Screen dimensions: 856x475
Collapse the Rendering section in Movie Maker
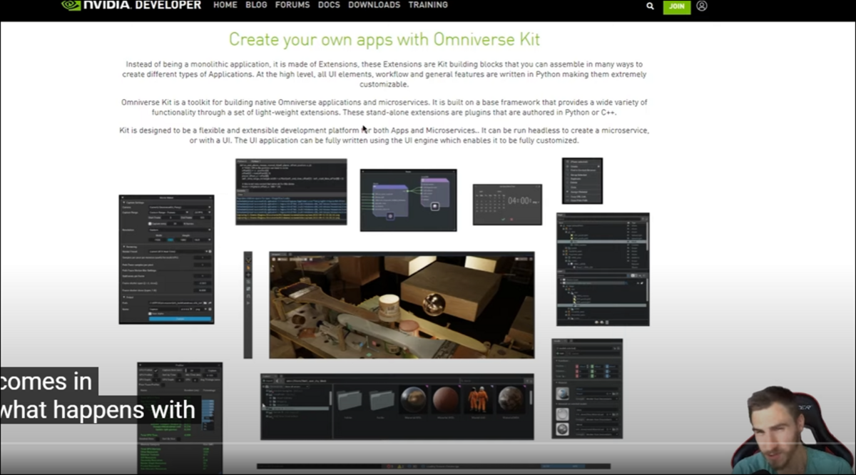point(123,246)
